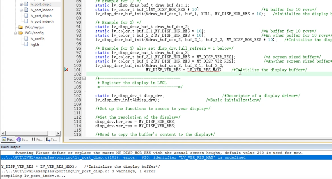Viewport: 332px width, 179px height.
Task: Click the LVGL/mygui folder icon
Action: (20, 27)
